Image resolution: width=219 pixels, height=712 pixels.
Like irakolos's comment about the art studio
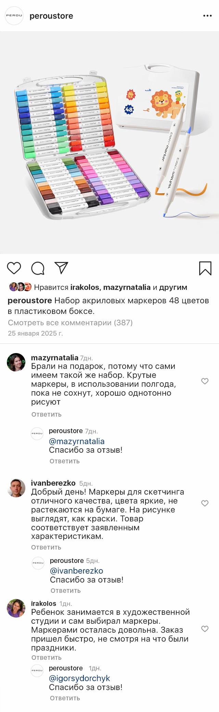[x=205, y=629]
